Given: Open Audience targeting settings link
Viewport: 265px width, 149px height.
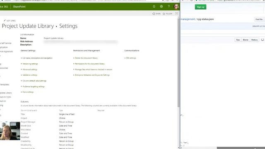Looking at the screenshot, I should (x=34, y=87).
